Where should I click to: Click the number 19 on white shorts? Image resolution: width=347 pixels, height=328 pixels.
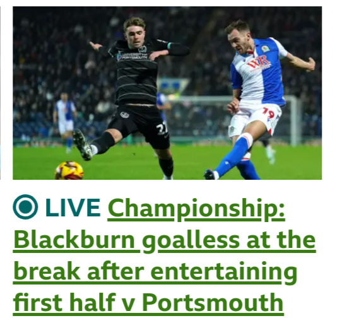268,114
